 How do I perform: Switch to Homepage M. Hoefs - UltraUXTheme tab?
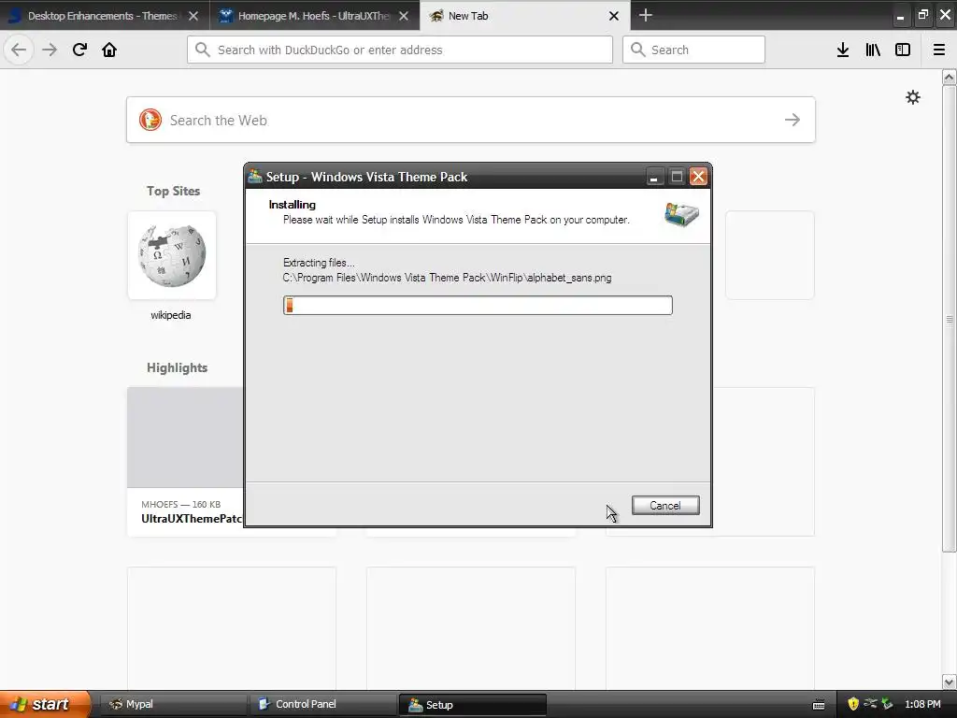[x=315, y=16]
